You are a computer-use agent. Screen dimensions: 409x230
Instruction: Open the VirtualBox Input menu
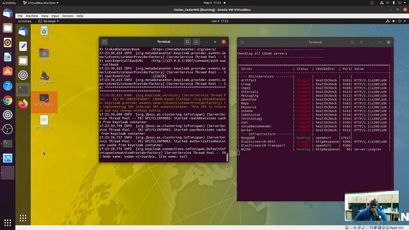tap(55, 16)
